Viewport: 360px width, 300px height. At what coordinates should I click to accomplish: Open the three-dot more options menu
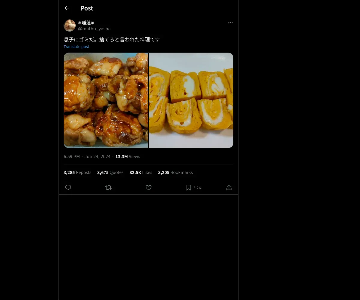(x=230, y=22)
